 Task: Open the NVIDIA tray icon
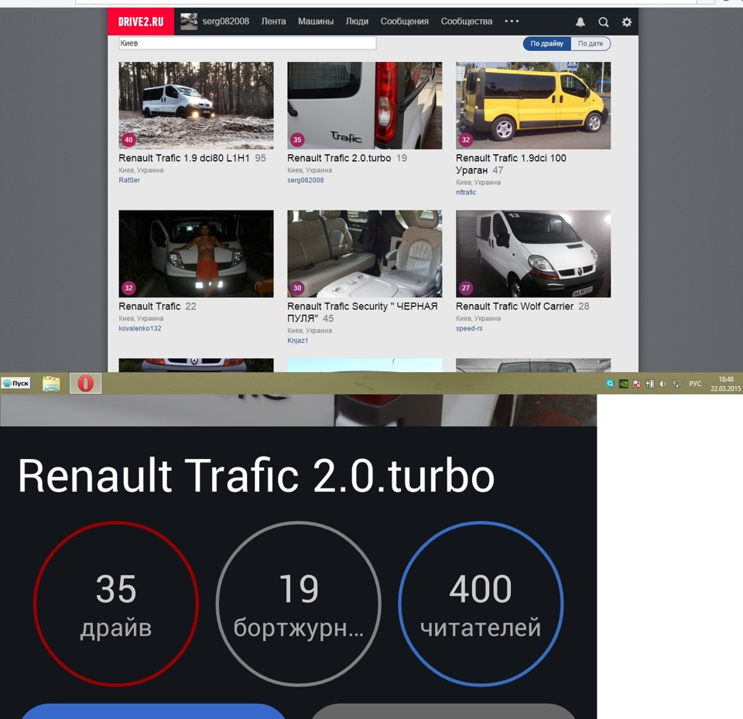coord(624,384)
